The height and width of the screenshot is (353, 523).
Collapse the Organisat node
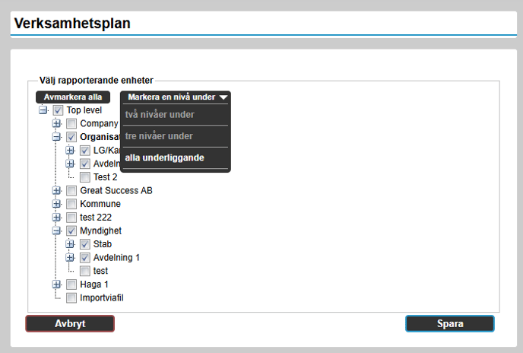point(56,137)
